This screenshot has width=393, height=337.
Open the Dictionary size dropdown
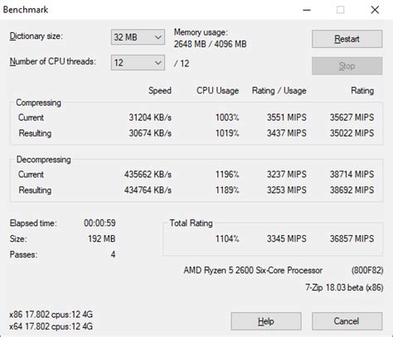tap(138, 37)
